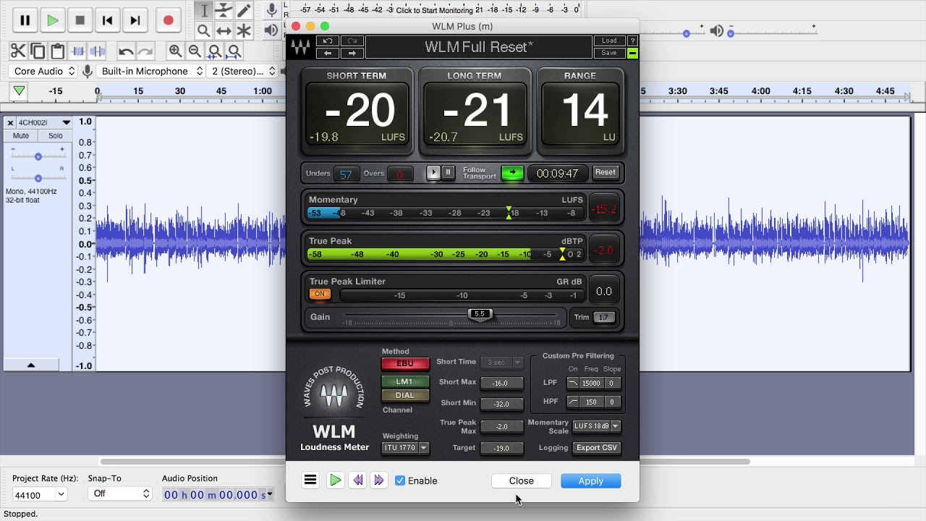This screenshot has height=521, width=926.
Task: Click the Zoom In icon
Action: pos(175,51)
